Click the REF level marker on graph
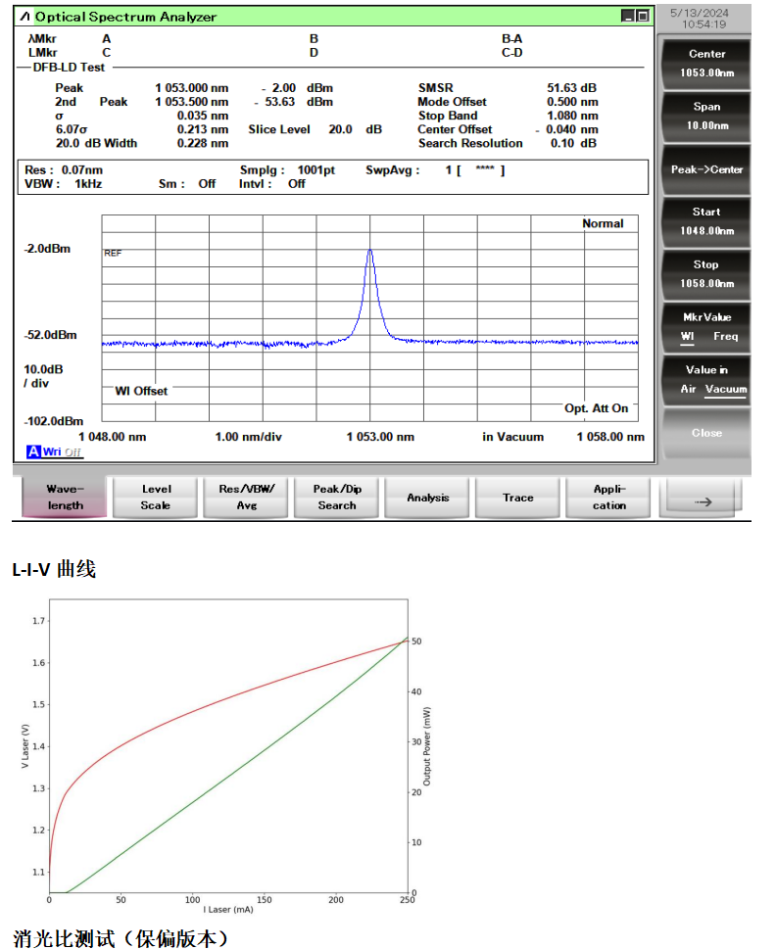The width and height of the screenshot is (776, 950). pos(113,253)
